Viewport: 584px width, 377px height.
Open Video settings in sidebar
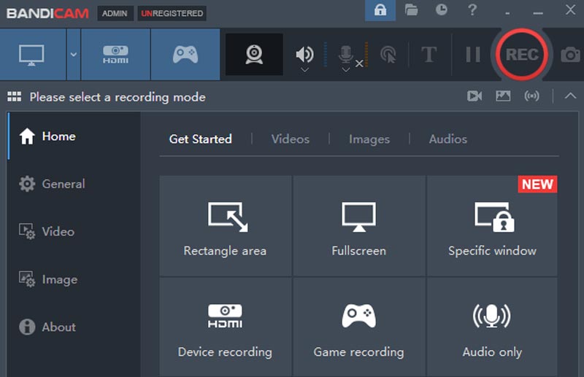tap(74, 231)
